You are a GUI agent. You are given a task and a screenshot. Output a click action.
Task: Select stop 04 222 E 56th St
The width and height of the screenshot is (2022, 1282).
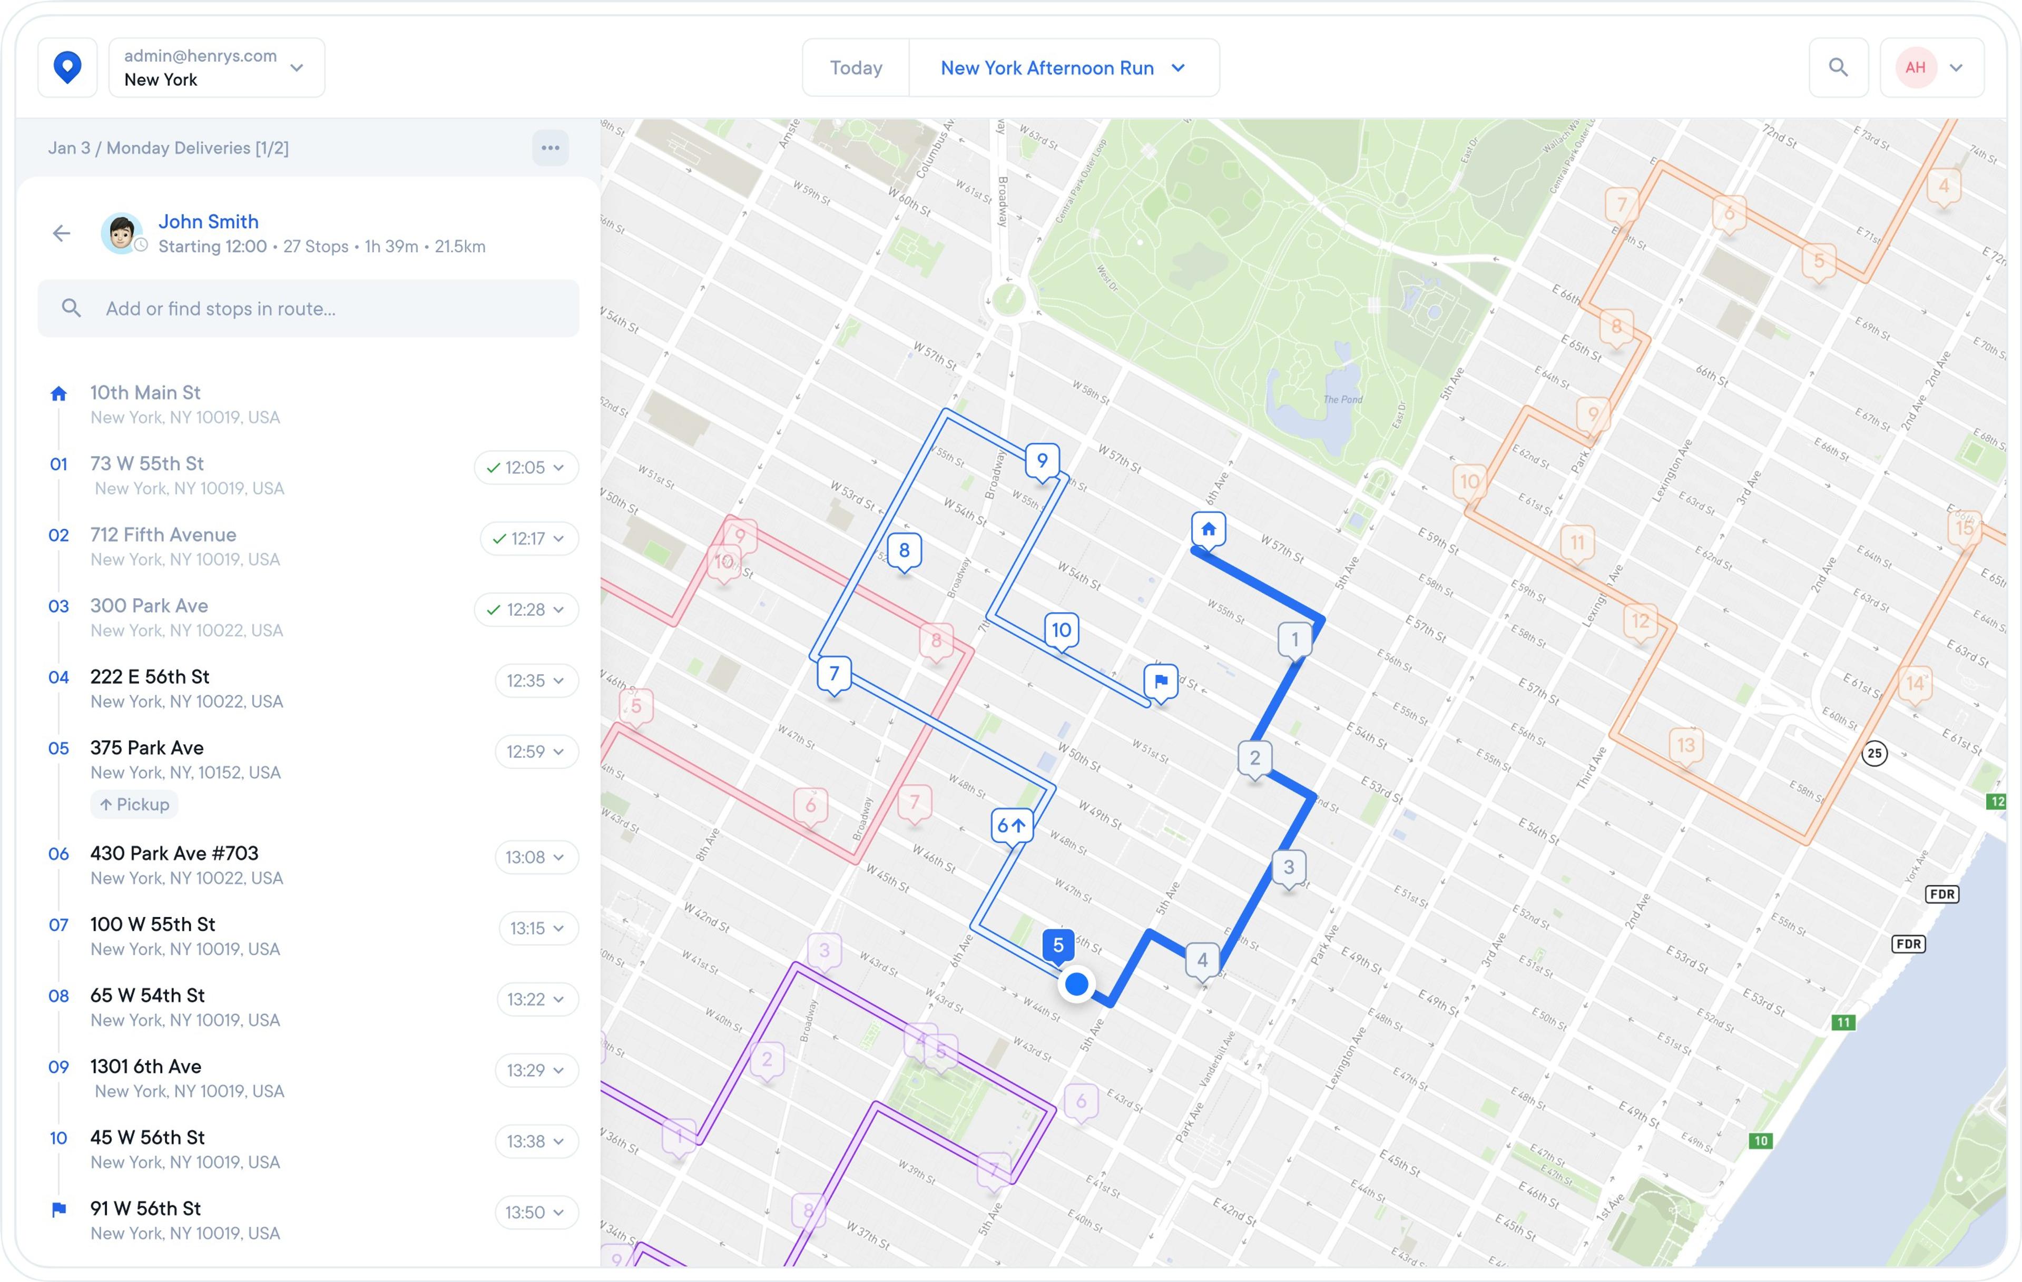pos(308,688)
